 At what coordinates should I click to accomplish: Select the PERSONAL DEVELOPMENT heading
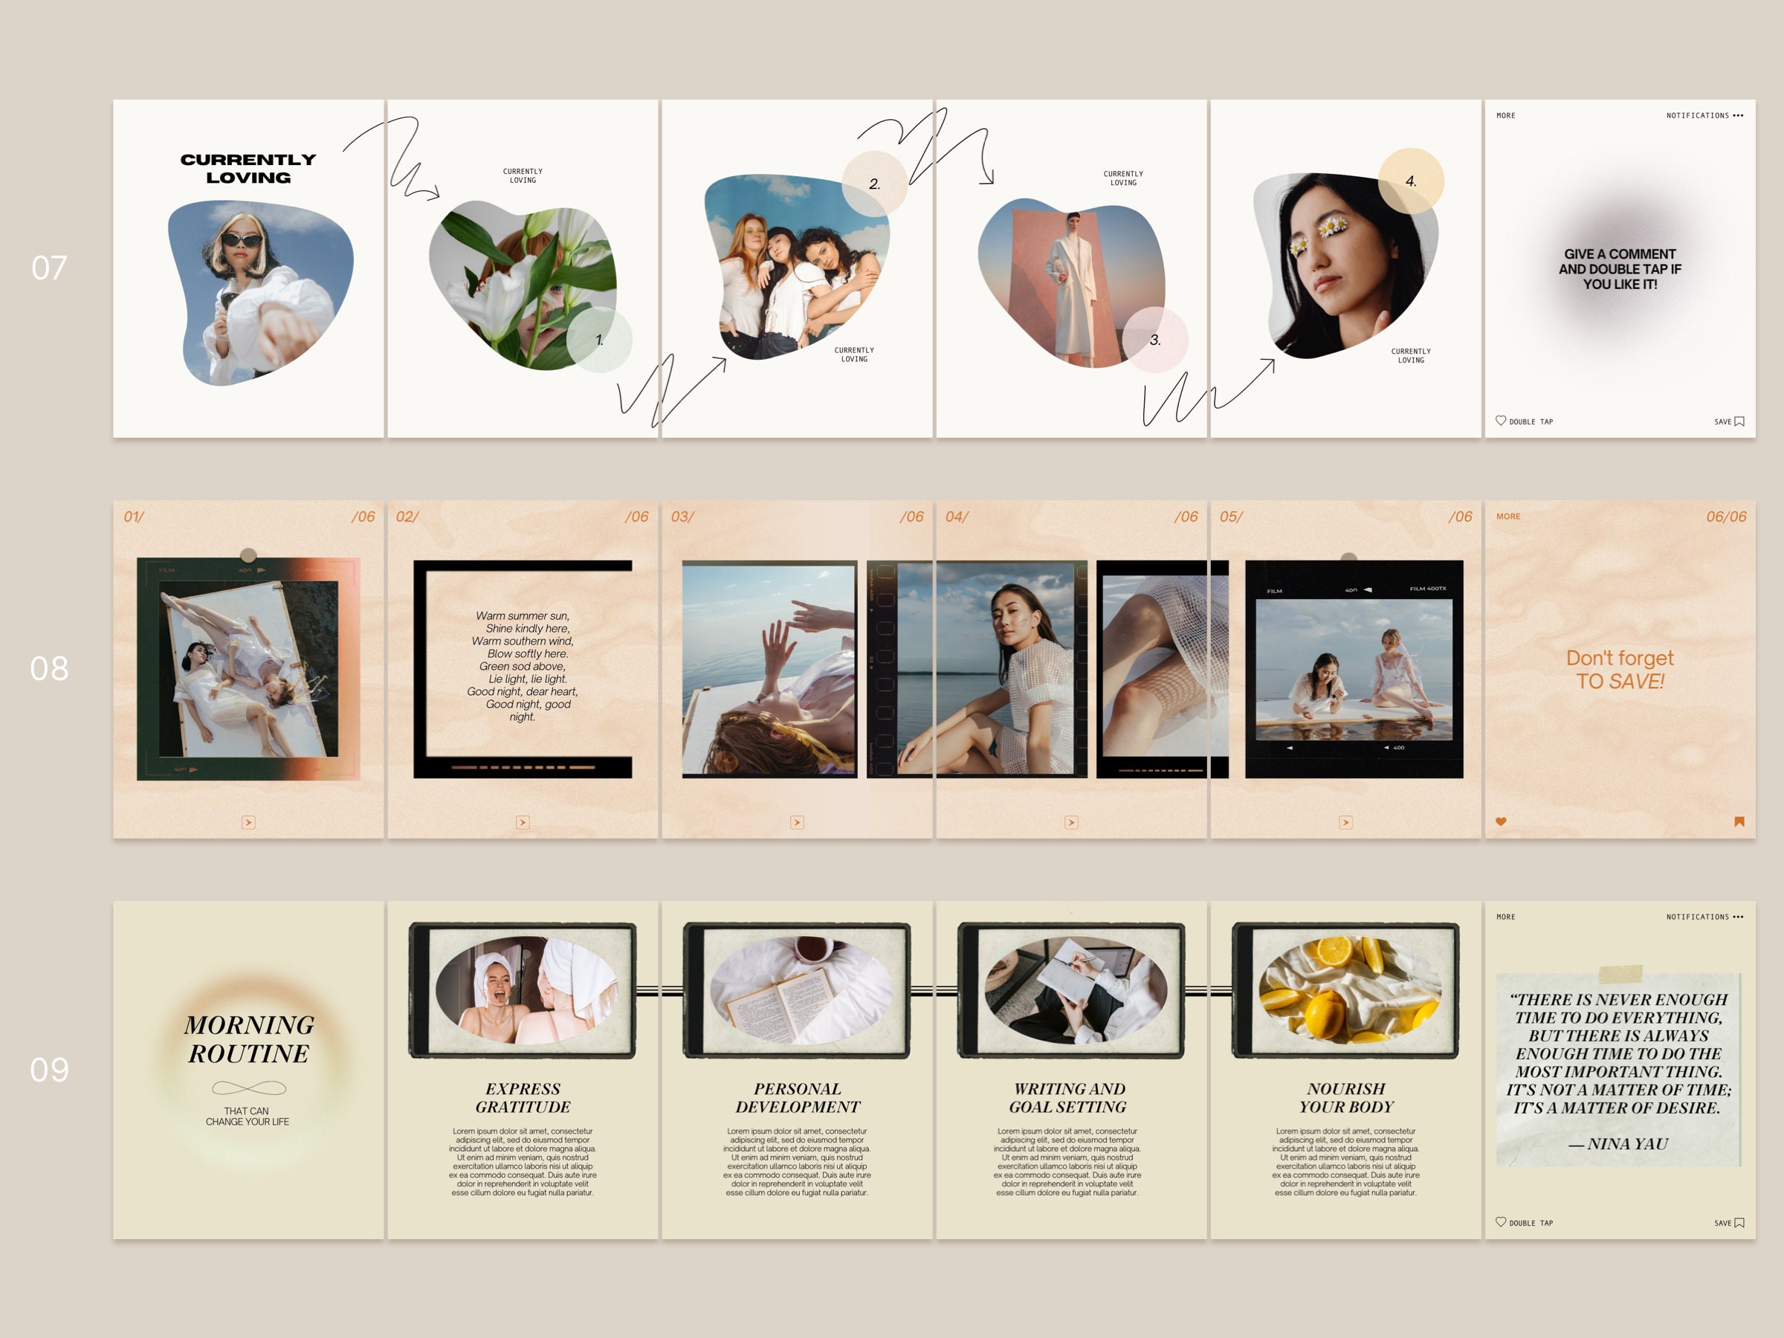pyautogui.click(x=797, y=1098)
